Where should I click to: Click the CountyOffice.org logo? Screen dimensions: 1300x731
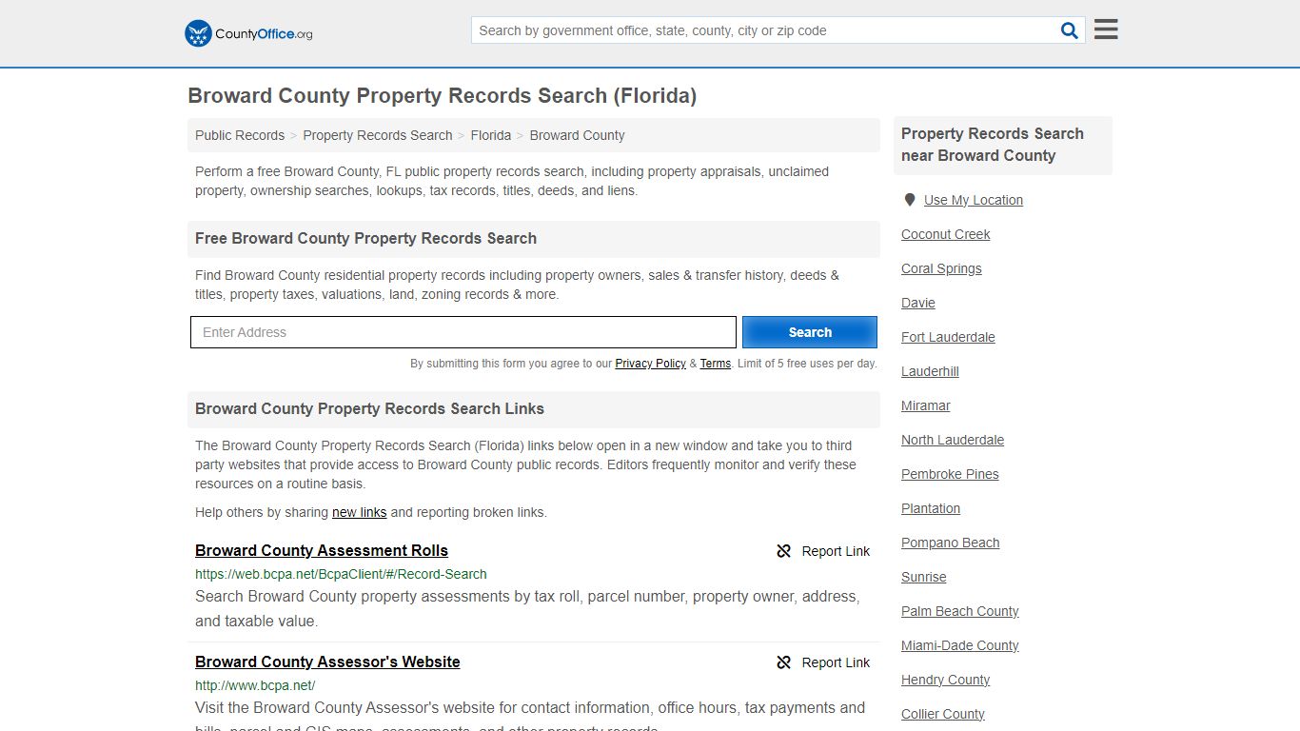(247, 33)
